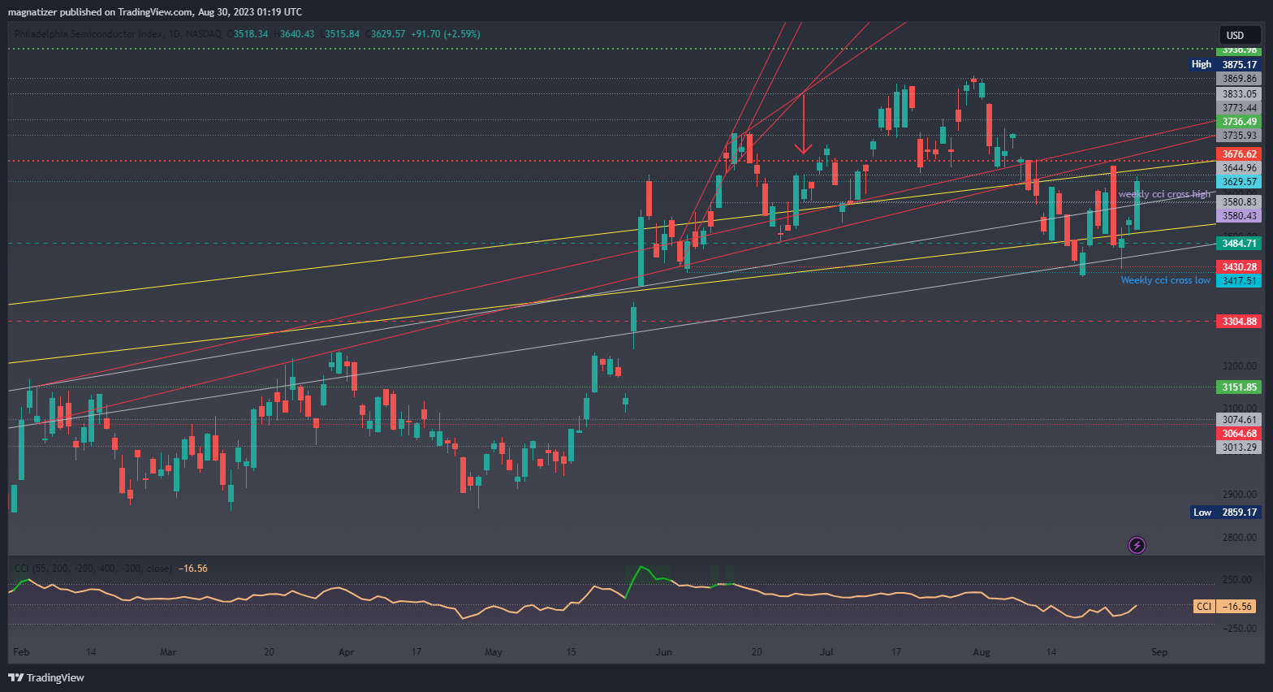Select the green 3484.71 price label

click(x=1239, y=244)
